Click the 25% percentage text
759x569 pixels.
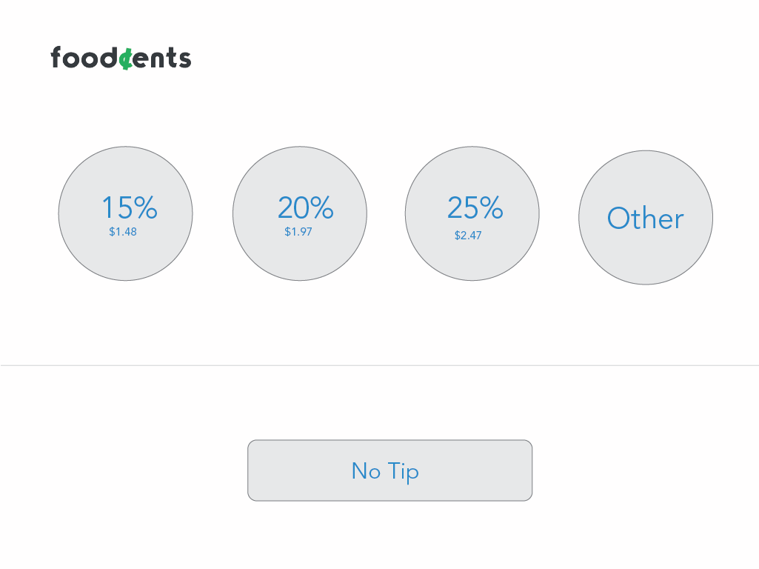[x=475, y=207]
